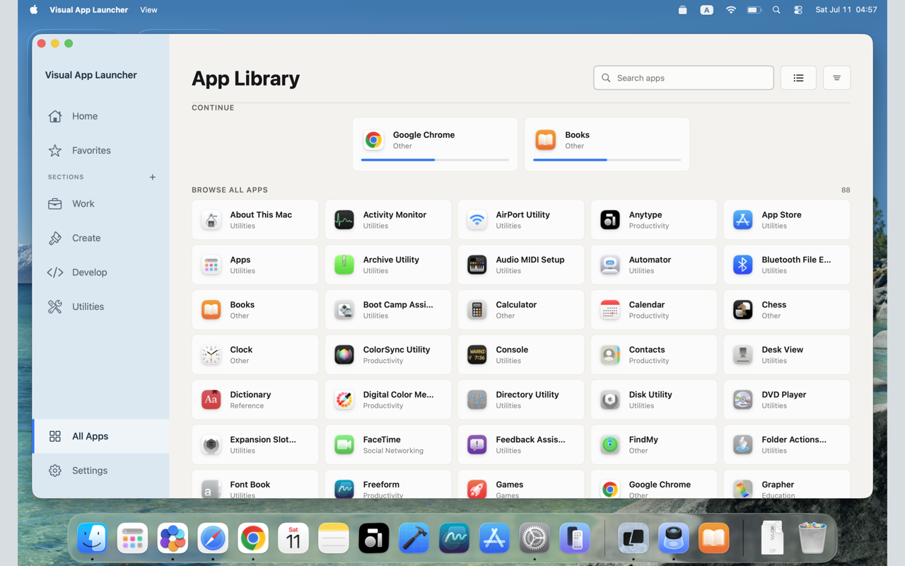Focus the Search apps field
This screenshot has width=905, height=566.
pos(684,78)
